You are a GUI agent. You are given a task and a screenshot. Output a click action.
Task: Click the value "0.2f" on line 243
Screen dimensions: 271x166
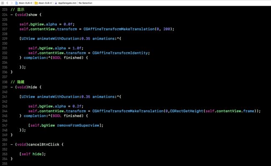pos(77,106)
